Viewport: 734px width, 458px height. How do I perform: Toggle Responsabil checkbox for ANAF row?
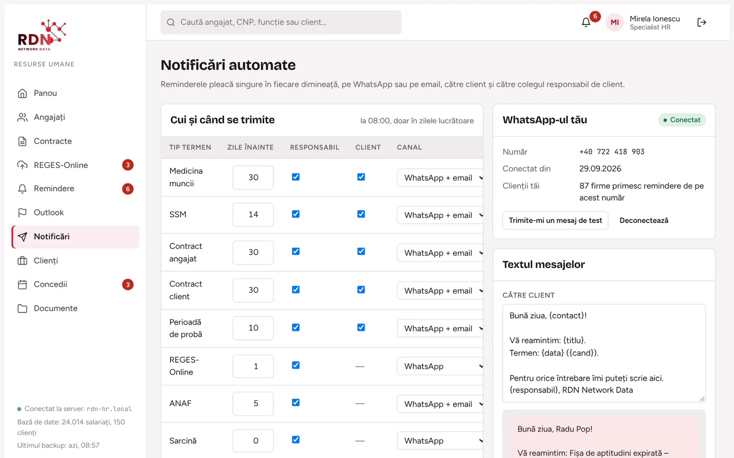coord(296,403)
